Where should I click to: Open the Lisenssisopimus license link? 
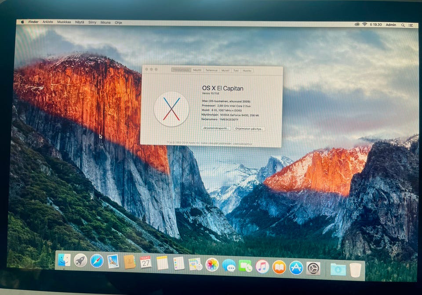point(242,144)
